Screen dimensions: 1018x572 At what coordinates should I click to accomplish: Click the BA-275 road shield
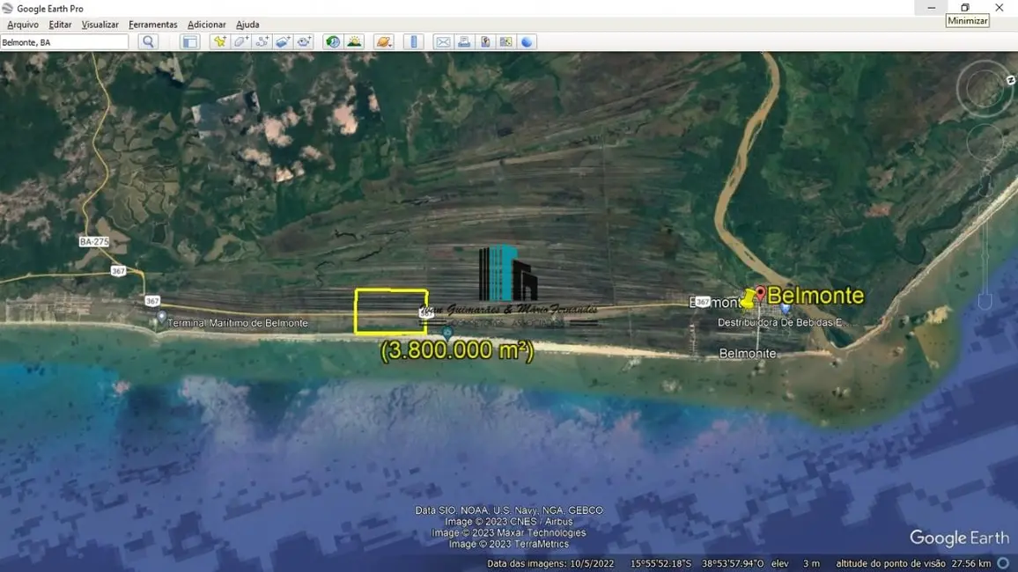pyautogui.click(x=94, y=241)
